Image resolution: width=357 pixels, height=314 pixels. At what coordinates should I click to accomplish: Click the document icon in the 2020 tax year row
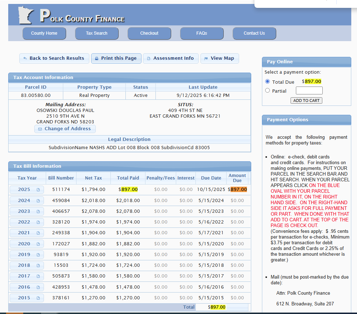pyautogui.click(x=38, y=244)
